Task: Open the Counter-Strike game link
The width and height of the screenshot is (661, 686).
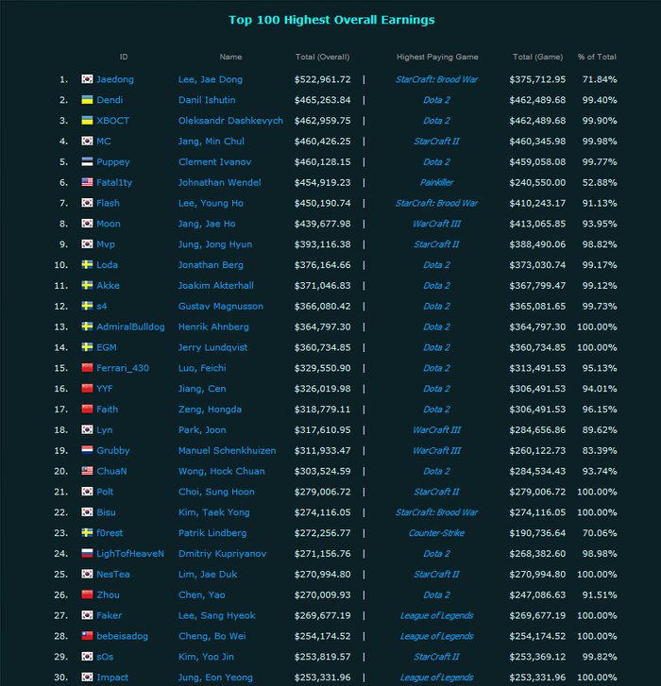Action: click(x=436, y=533)
